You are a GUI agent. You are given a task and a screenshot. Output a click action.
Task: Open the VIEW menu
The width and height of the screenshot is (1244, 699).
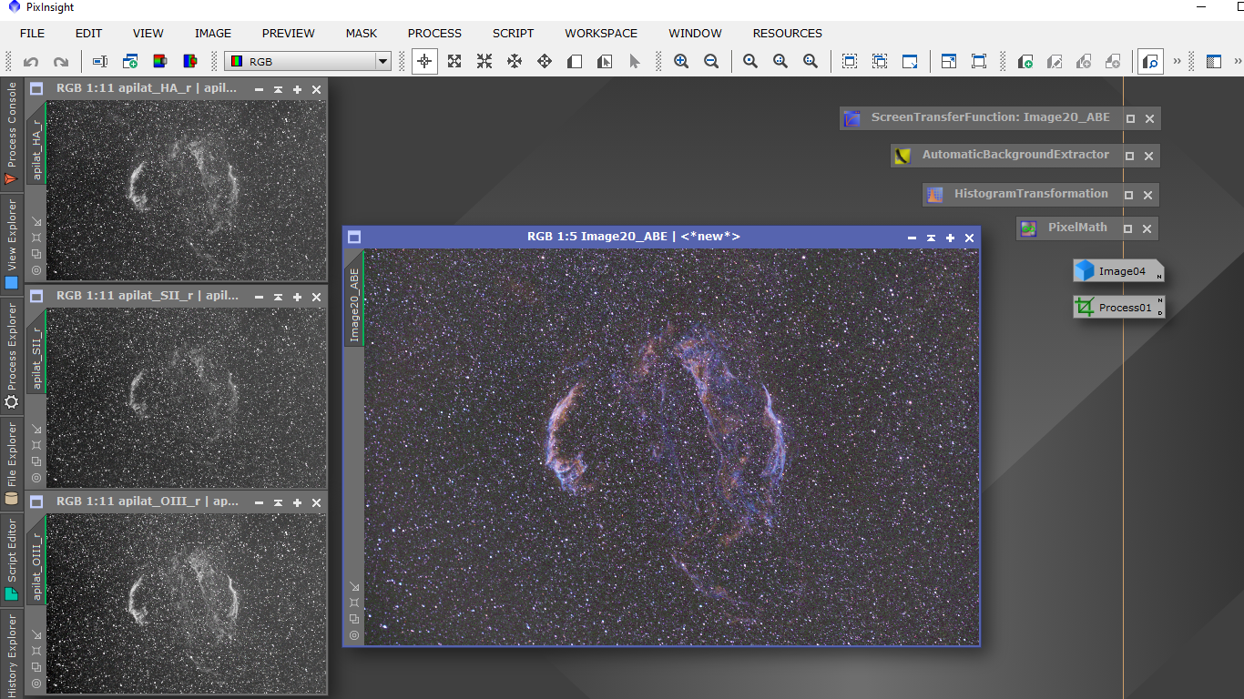[x=148, y=33]
